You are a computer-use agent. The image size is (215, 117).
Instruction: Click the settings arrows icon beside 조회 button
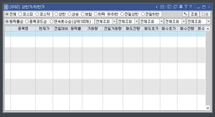click(x=185, y=14)
